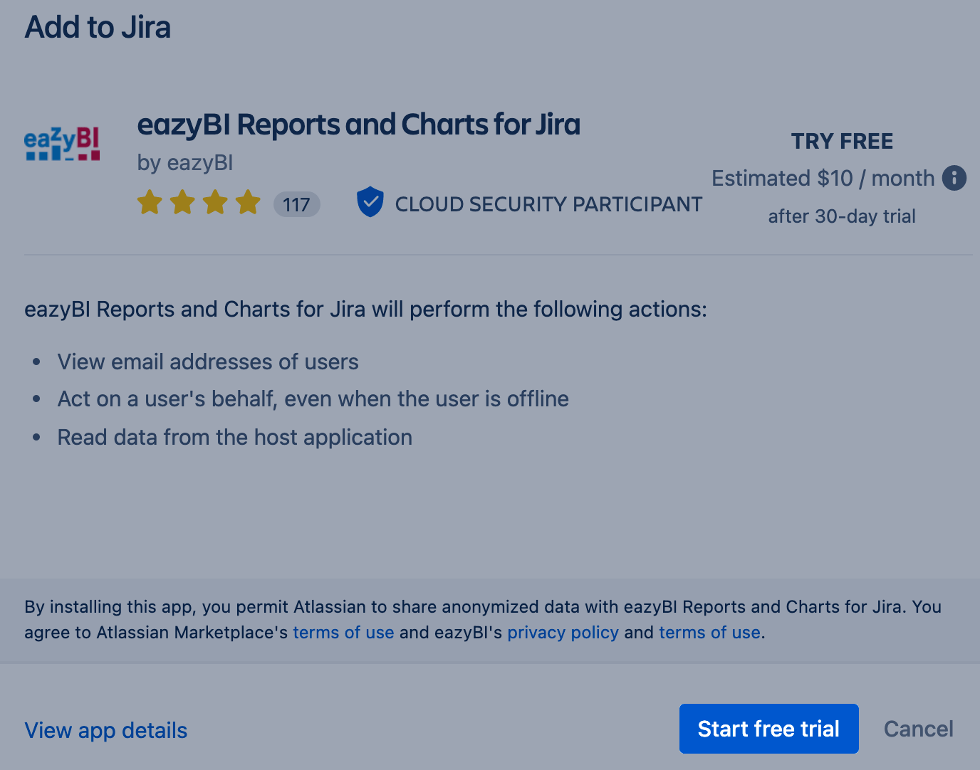This screenshot has width=980, height=770.
Task: Open View app details link
Action: tap(106, 730)
